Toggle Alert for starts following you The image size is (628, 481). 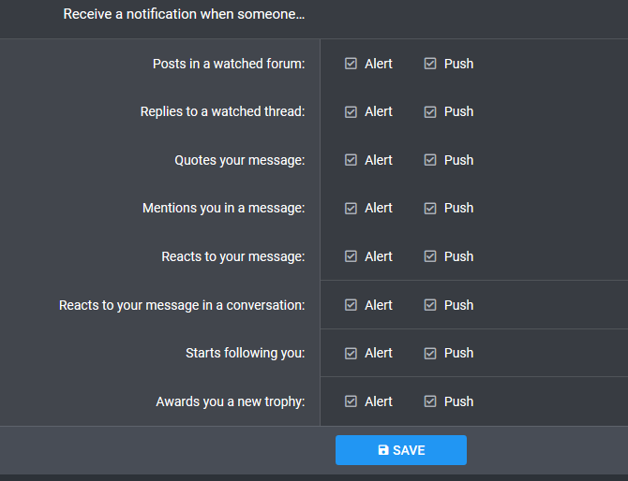[351, 353]
